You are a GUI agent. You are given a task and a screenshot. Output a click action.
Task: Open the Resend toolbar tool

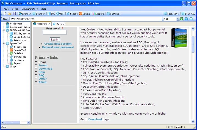point(72,14)
